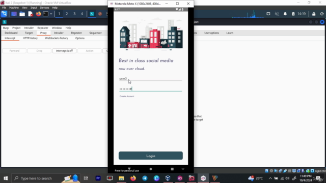326x183 pixels.
Task: Select the Burp Suite task in Kali panel
Action: (x=92, y=14)
